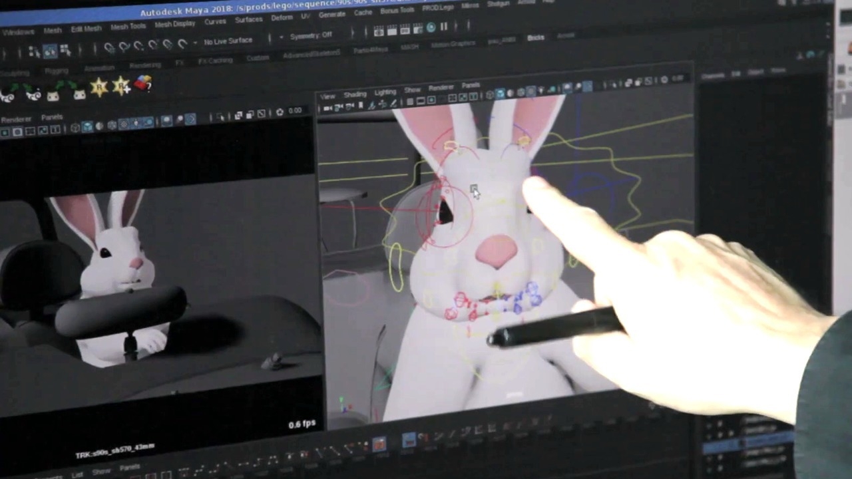Click the colored brick question-mark shelf icon
Image resolution: width=852 pixels, height=479 pixels.
pyautogui.click(x=143, y=84)
